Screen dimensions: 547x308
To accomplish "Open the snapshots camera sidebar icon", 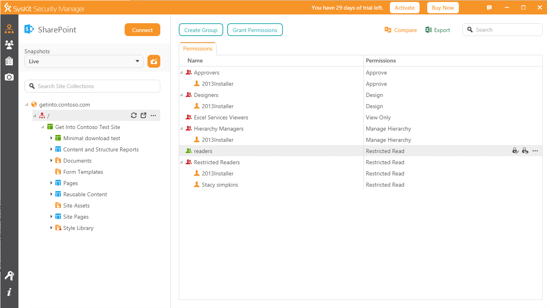I will 9,77.
